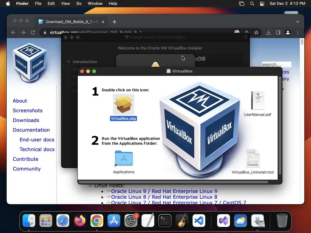Screen dimensions: 311x233
Task: Open the Technical docs link
Action: 37,149
